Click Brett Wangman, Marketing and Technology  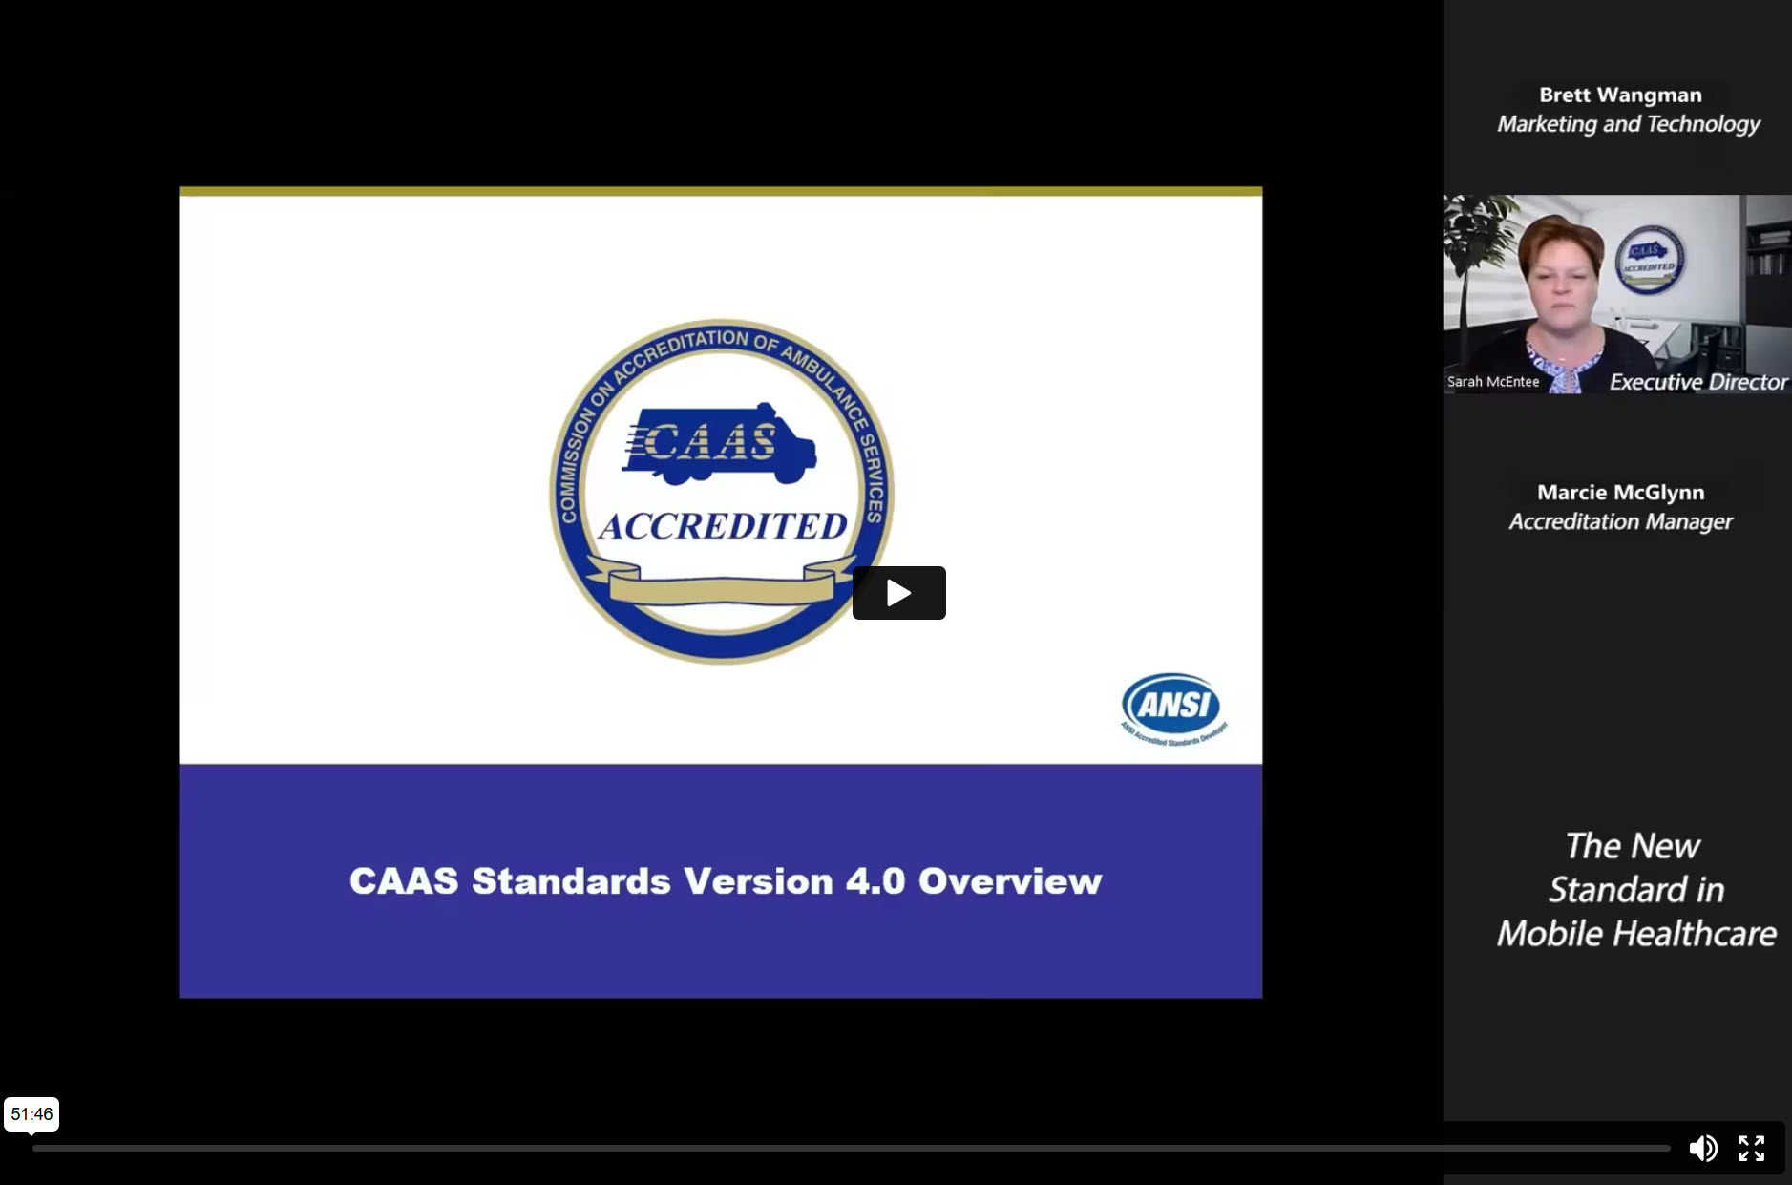click(1626, 108)
